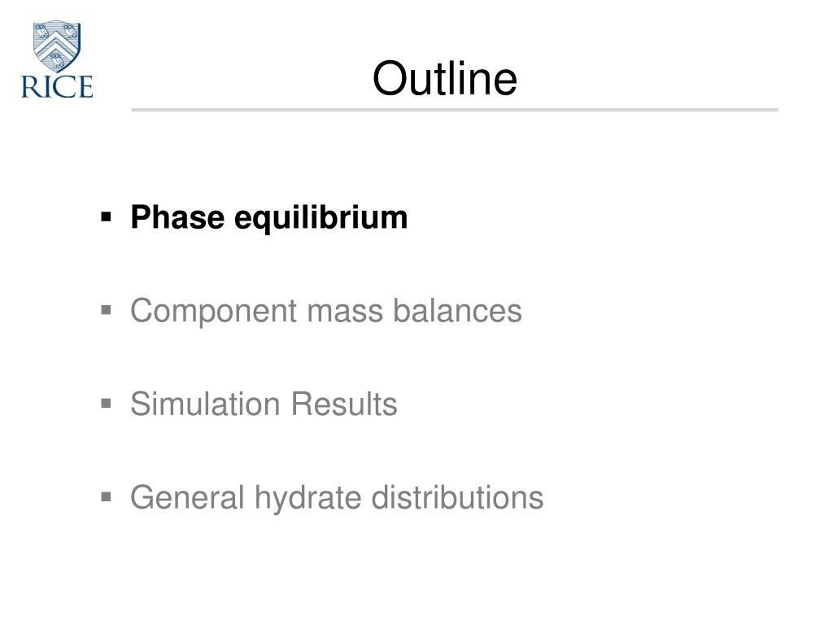Screen dimensions: 833x625
Task: Click the word balances in the second bullet
Action: tap(457, 311)
